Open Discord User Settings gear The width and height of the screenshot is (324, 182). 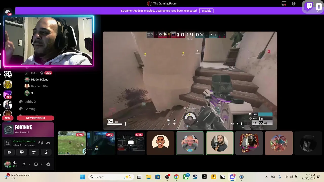48,164
